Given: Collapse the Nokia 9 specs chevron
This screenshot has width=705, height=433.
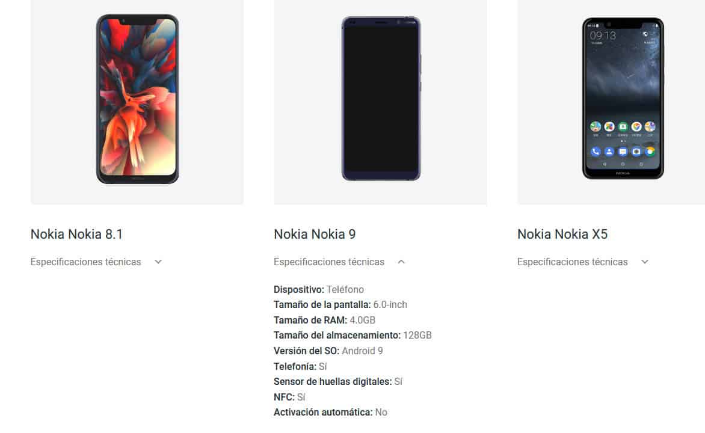Looking at the screenshot, I should (x=401, y=262).
